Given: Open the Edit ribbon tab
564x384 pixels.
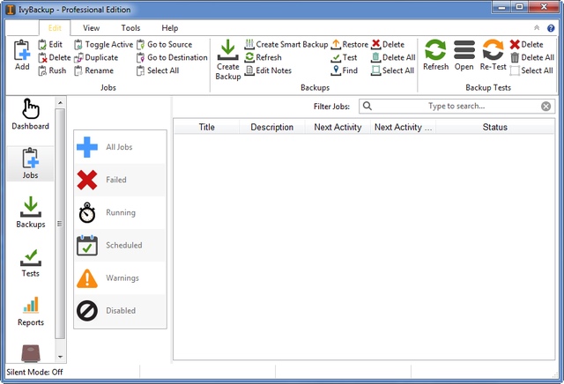Looking at the screenshot, I should click(55, 28).
